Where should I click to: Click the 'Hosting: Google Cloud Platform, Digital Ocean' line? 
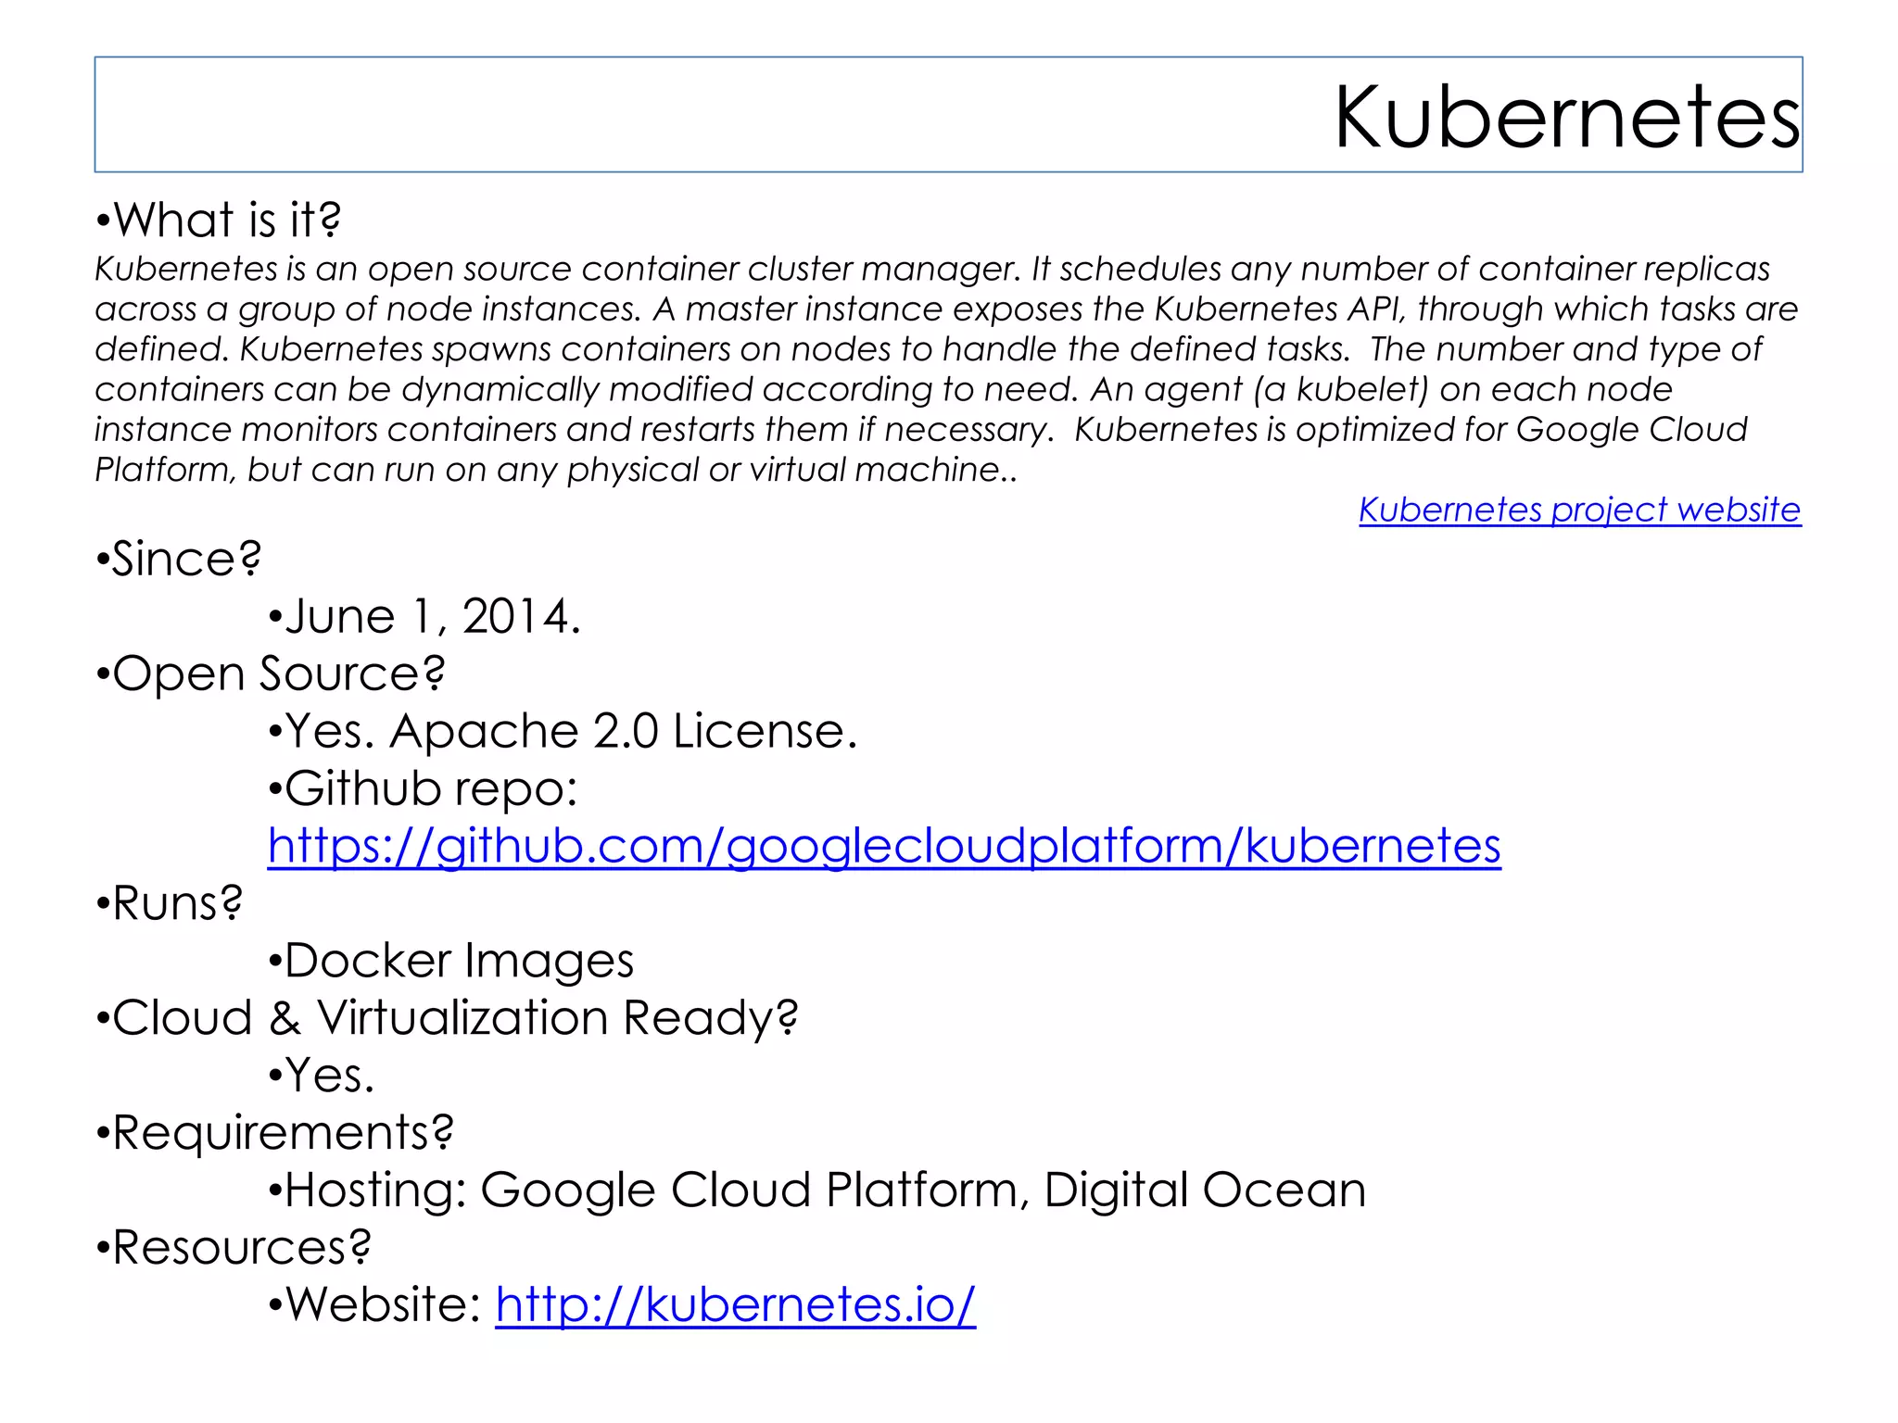tap(816, 1190)
